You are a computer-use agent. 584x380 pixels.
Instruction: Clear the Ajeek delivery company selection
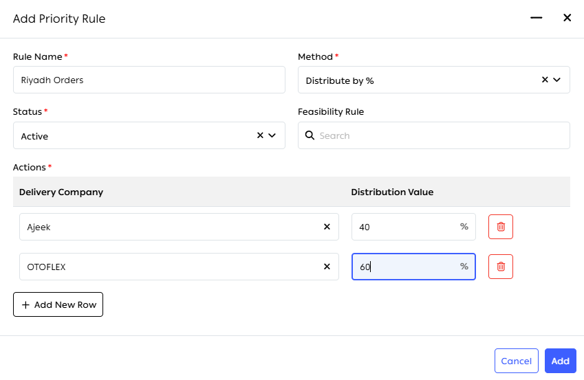coord(327,227)
